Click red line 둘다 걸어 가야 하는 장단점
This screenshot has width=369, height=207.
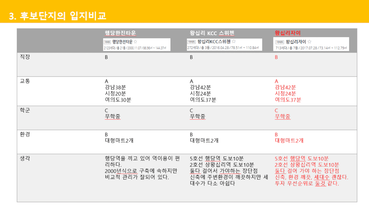(307, 171)
